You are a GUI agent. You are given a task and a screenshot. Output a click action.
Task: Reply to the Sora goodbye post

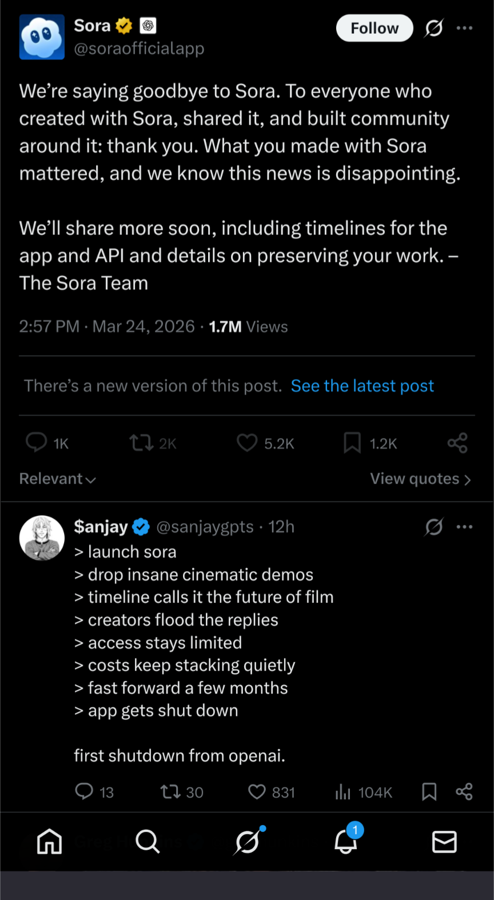click(x=37, y=443)
